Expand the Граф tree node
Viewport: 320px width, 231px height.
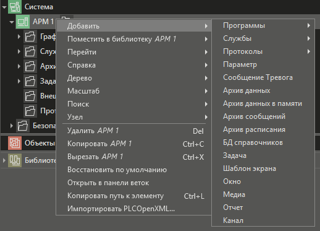tap(19, 37)
